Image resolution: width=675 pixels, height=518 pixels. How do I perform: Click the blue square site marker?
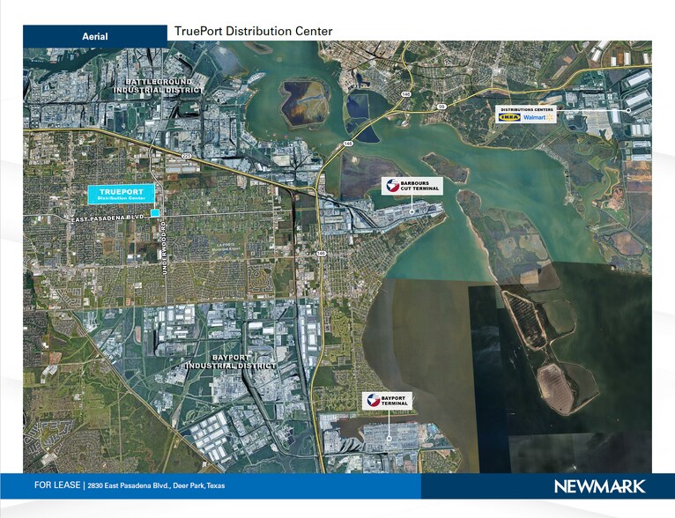(155, 212)
